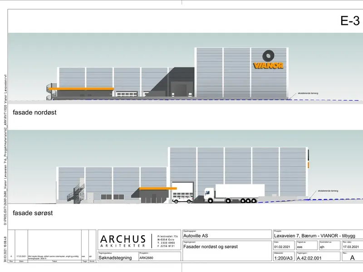Click 'eksisterende terreng' note on northeast facade
The height and width of the screenshot is (272, 363).
(308, 93)
